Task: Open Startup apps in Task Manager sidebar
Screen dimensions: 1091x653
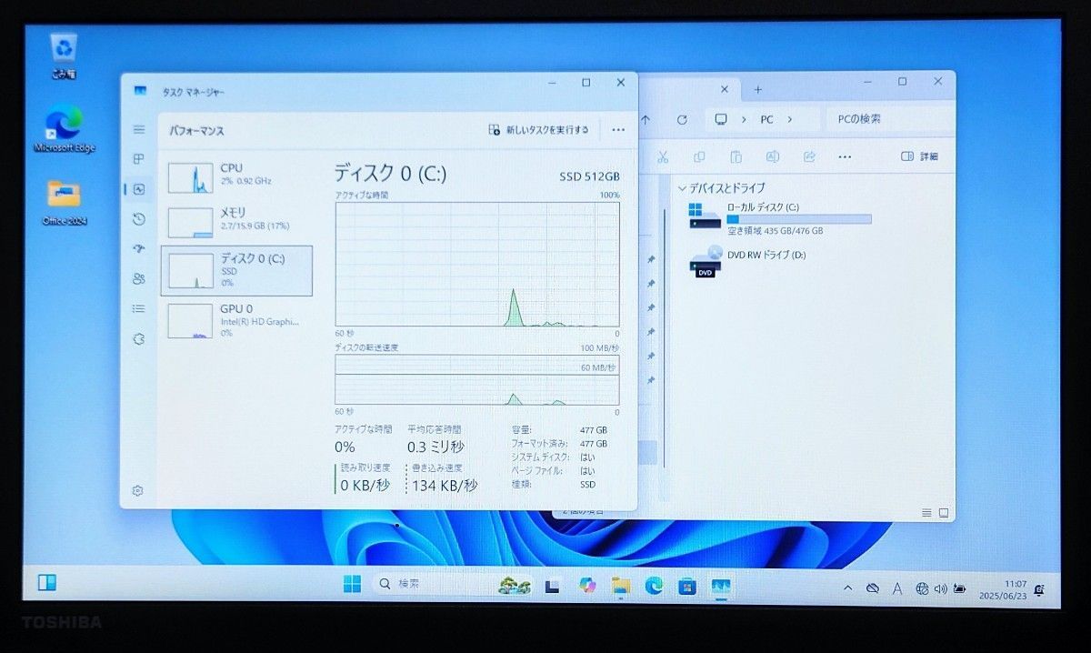Action: 138,248
